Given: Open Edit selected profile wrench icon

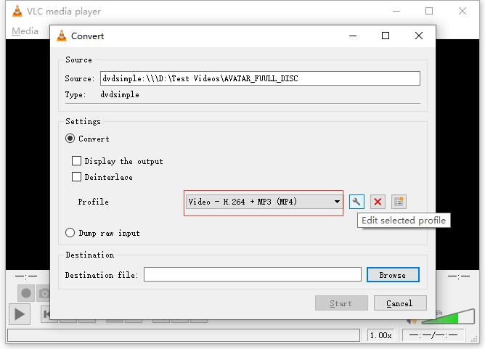Looking at the screenshot, I should [x=356, y=202].
